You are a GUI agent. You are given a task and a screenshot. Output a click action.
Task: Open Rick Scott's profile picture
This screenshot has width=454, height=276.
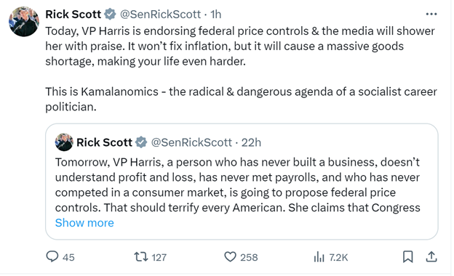point(24,22)
